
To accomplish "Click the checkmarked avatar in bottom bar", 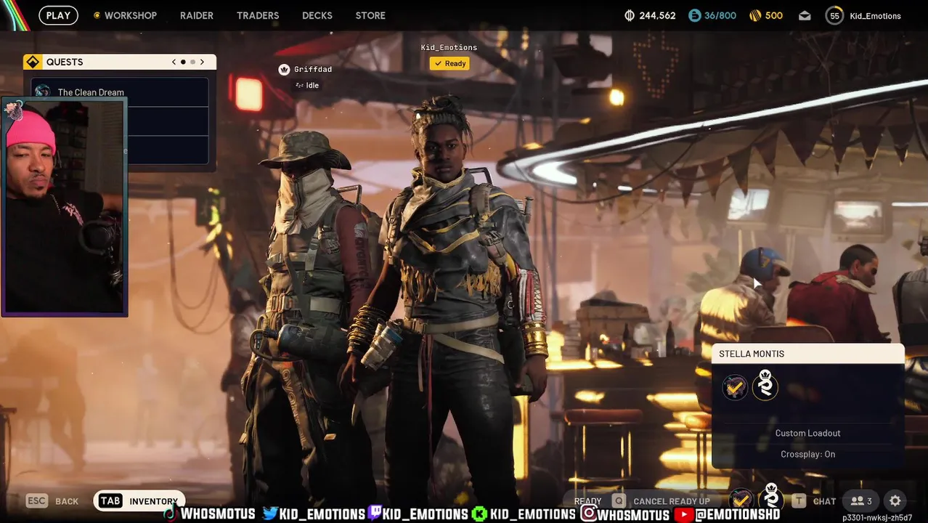I will pos(741,499).
